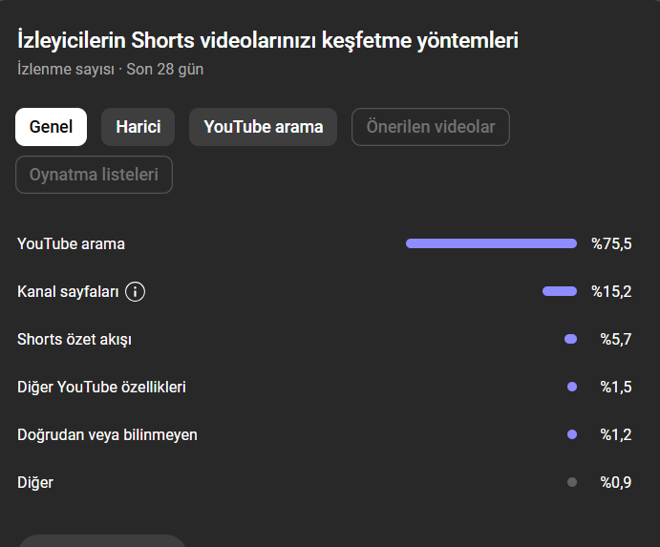
Task: Click the Shorts özet akışı label
Action: coord(75,340)
